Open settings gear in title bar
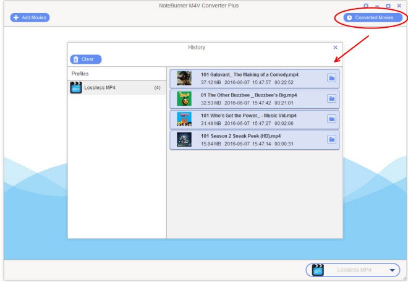The height and width of the screenshot is (282, 408). (x=366, y=6)
